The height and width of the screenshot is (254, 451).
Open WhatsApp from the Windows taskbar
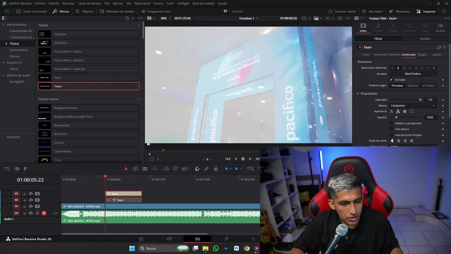pos(216,248)
